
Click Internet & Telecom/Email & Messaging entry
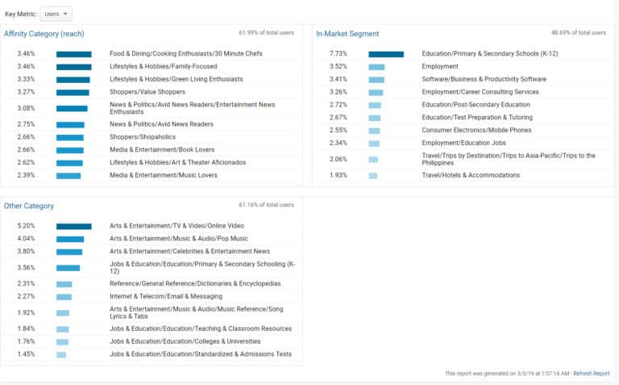pyautogui.click(x=165, y=296)
